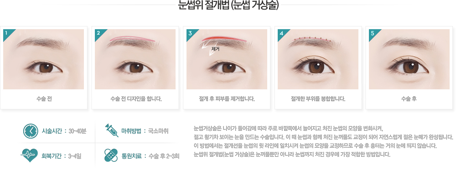
Task: Open the 수술 후 result image
Action: click(x=409, y=59)
